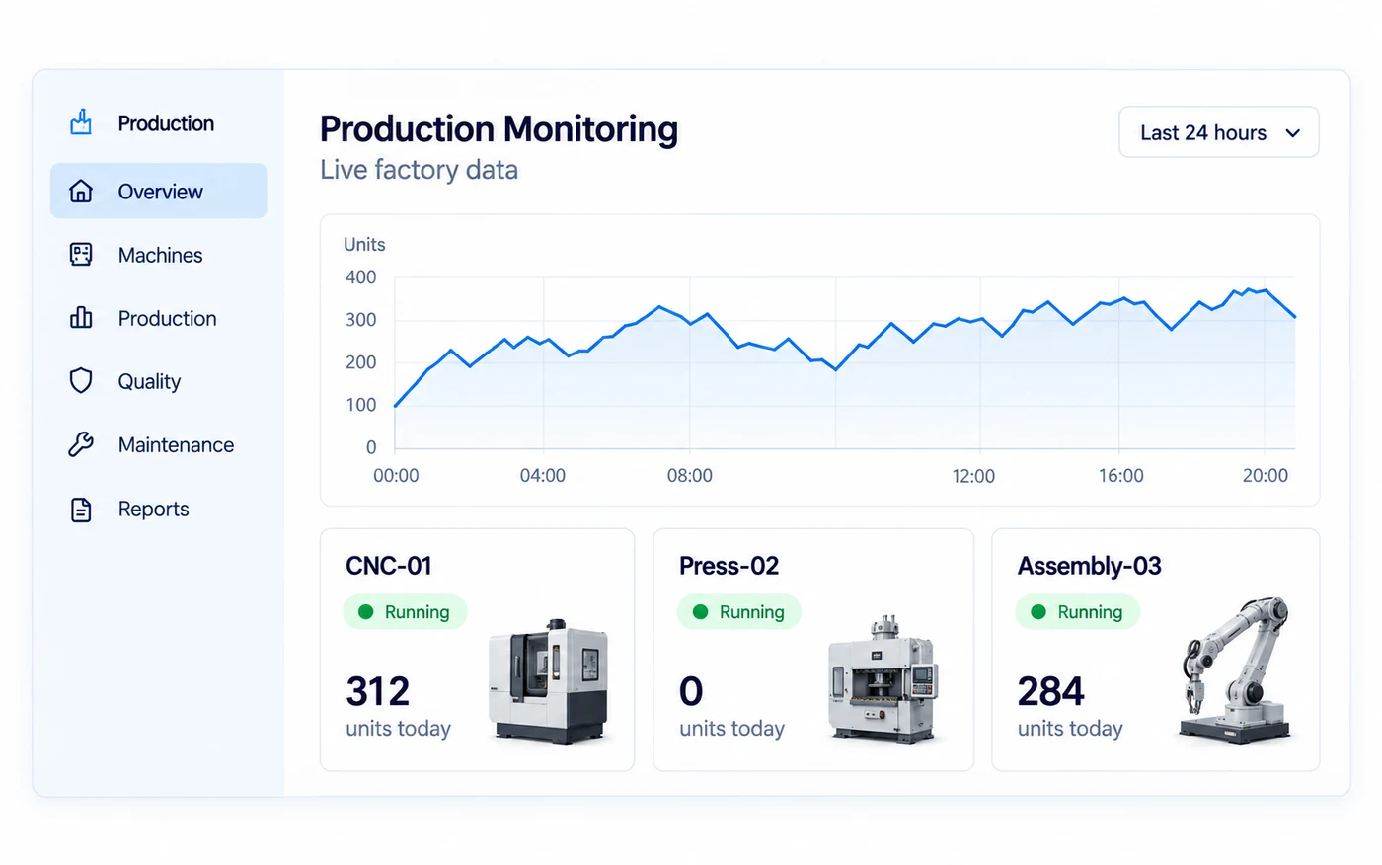Image resolution: width=1382 pixels, height=865 pixels.
Task: Click the shield icon for Quality
Action: 81,381
